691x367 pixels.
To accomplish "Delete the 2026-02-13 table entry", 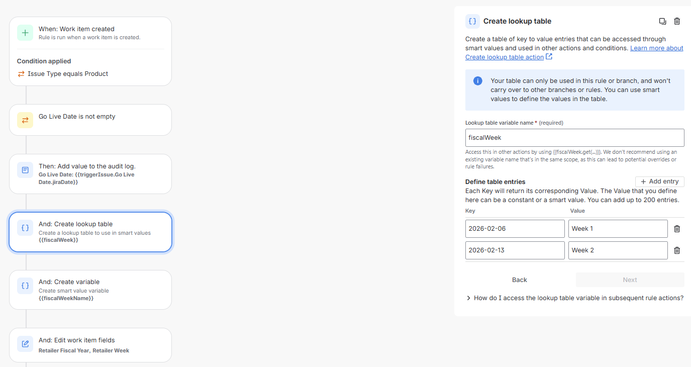I will pos(677,250).
